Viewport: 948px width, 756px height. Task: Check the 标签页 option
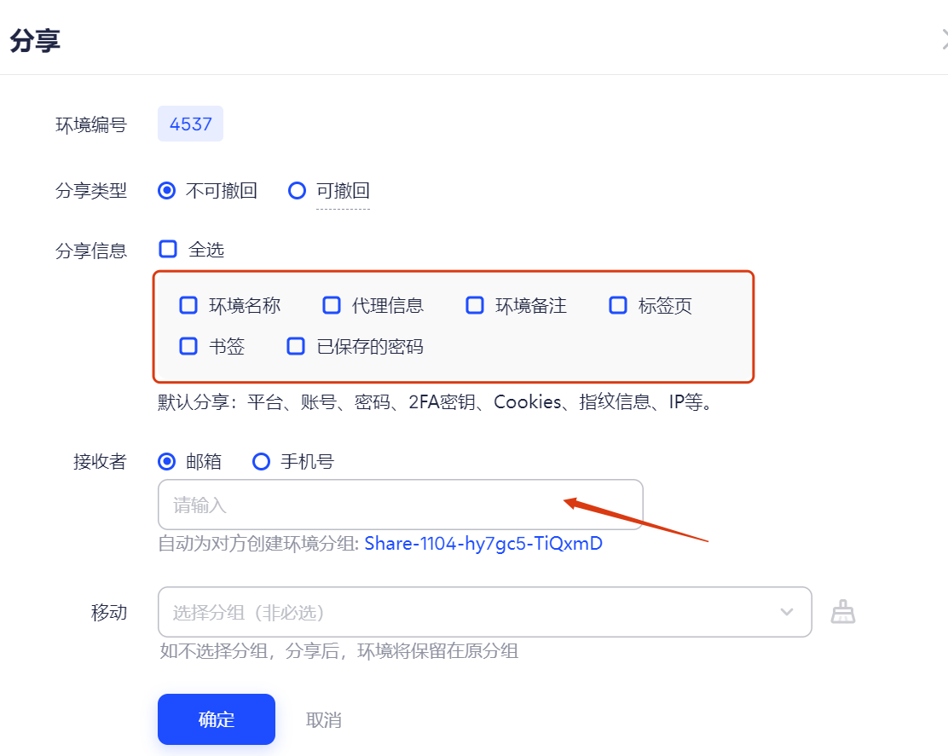pos(617,305)
